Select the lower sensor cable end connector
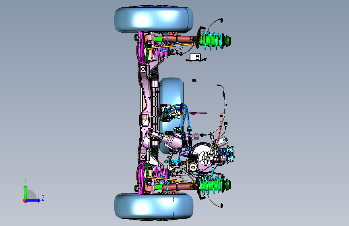This screenshot has width=349, height=226. 221,205
